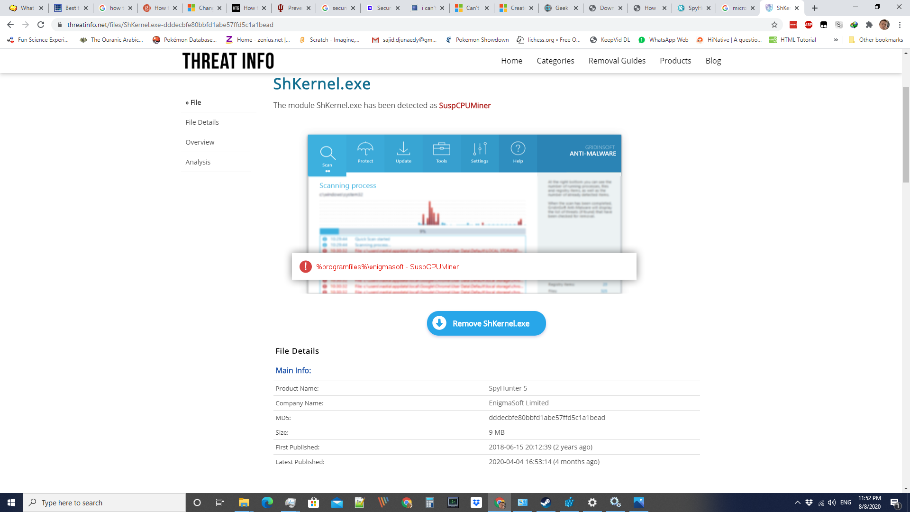Open the Mail app from taskbar
910x512 pixels.
pyautogui.click(x=337, y=503)
